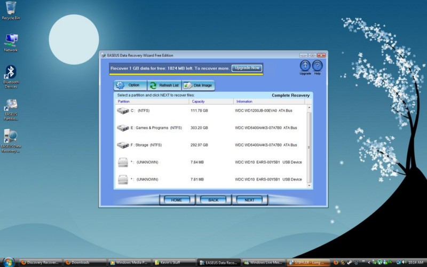Open the Option settings button
The width and height of the screenshot is (427, 267).
pos(130,85)
